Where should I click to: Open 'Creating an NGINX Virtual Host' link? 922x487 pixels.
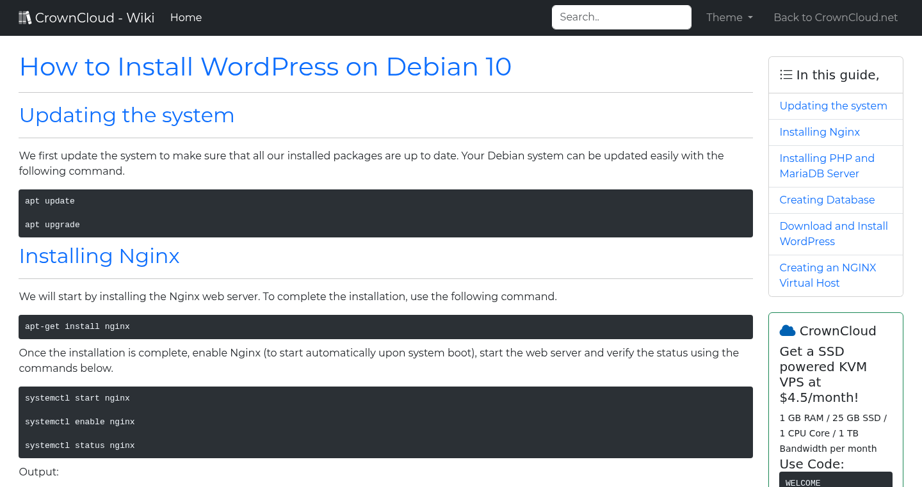827,275
